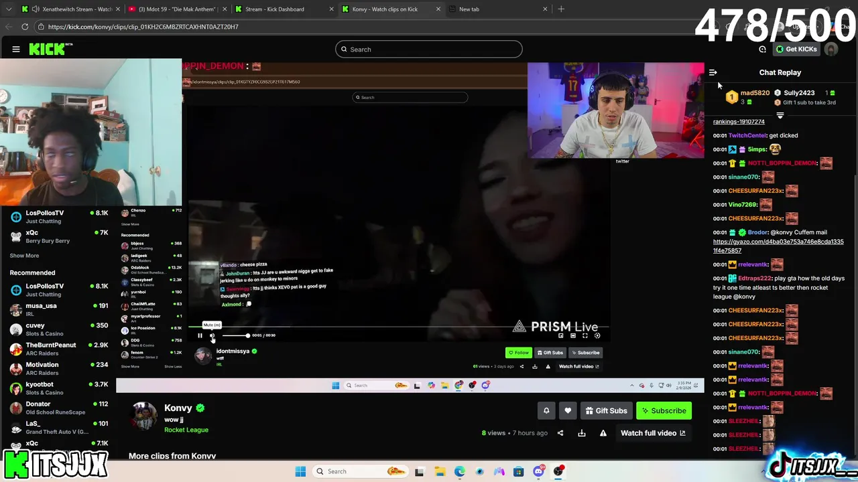Open TheBurntPeanut channel in sidebar

click(x=58, y=349)
